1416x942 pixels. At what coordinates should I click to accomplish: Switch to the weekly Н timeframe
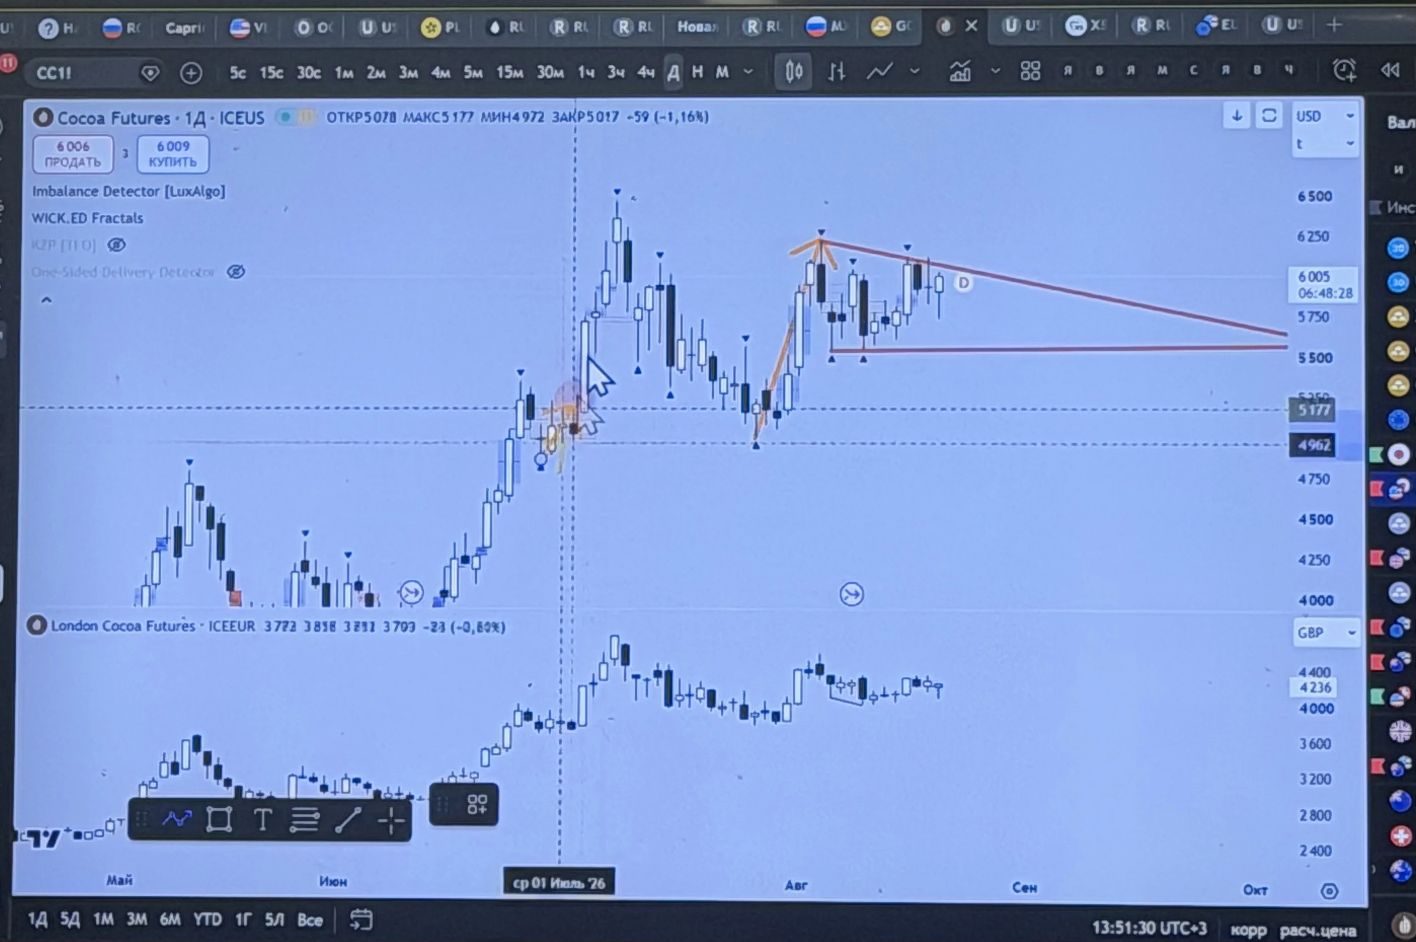(x=697, y=73)
